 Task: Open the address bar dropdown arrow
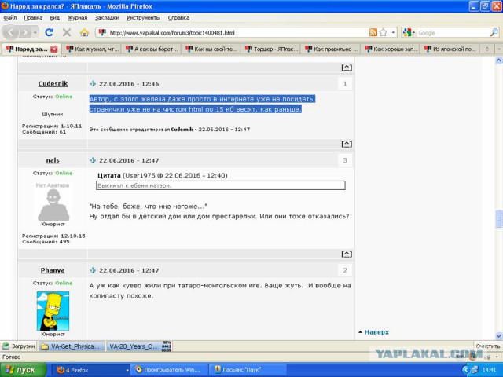393,33
